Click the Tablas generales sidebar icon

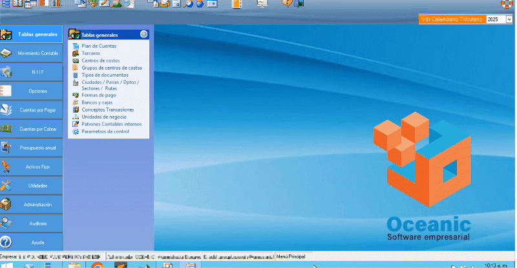[x=6, y=35]
